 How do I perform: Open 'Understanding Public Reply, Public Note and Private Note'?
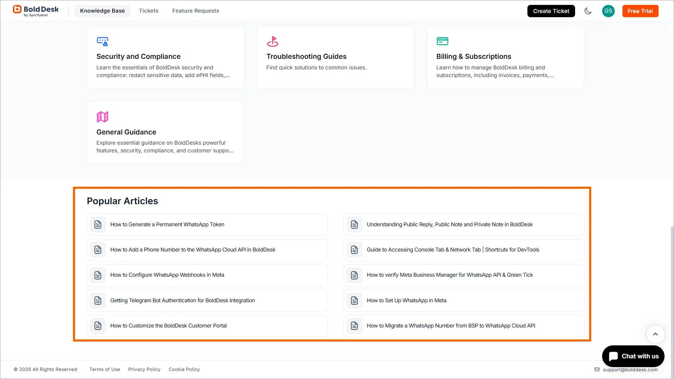(x=464, y=225)
